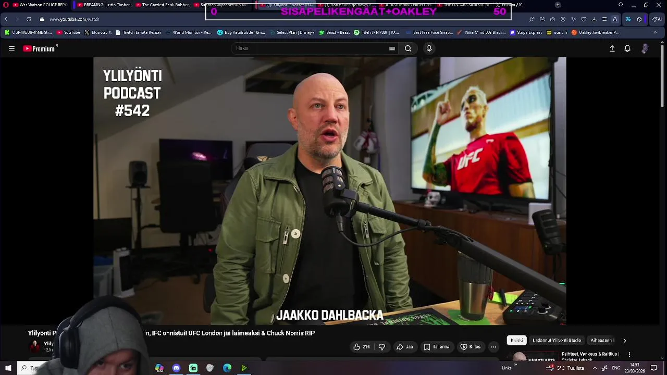Click the Kiitos thanks button
The height and width of the screenshot is (375, 667).
tap(471, 347)
